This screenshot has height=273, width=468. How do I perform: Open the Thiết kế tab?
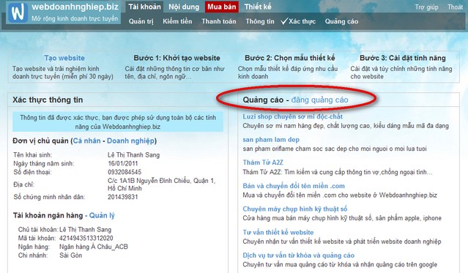[x=258, y=7]
